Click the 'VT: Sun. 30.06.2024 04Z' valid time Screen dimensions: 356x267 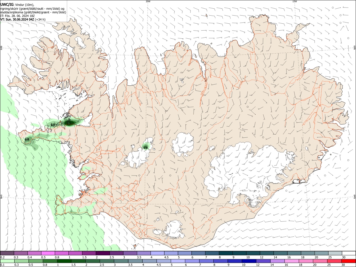point(17,19)
